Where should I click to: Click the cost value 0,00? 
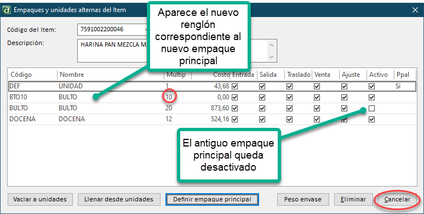[x=223, y=97]
